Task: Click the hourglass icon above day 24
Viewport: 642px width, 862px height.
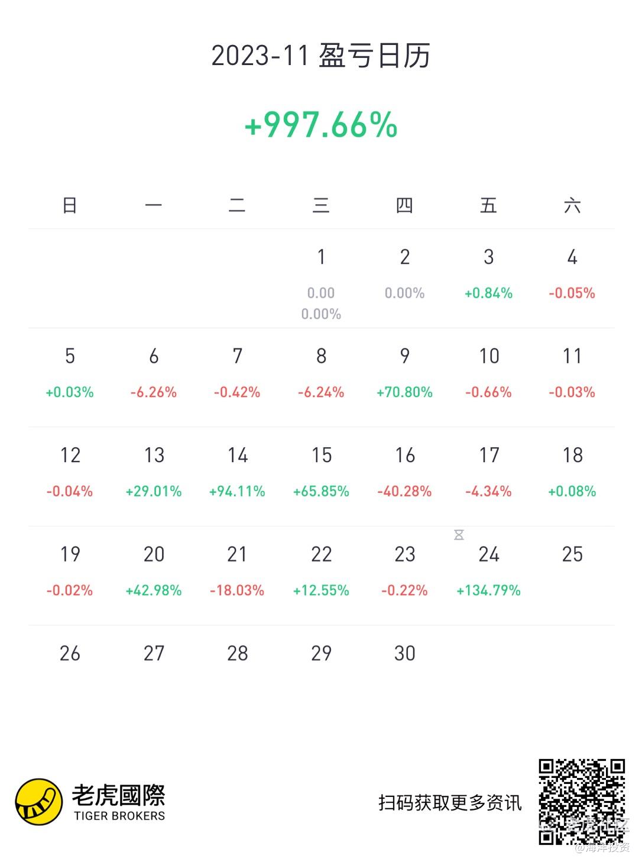Action: click(459, 535)
